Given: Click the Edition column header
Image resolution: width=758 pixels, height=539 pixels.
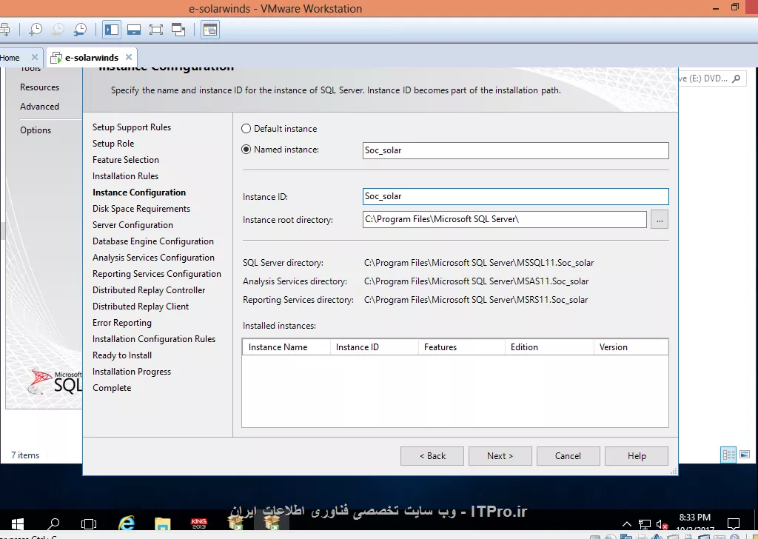Looking at the screenshot, I should 549,347.
